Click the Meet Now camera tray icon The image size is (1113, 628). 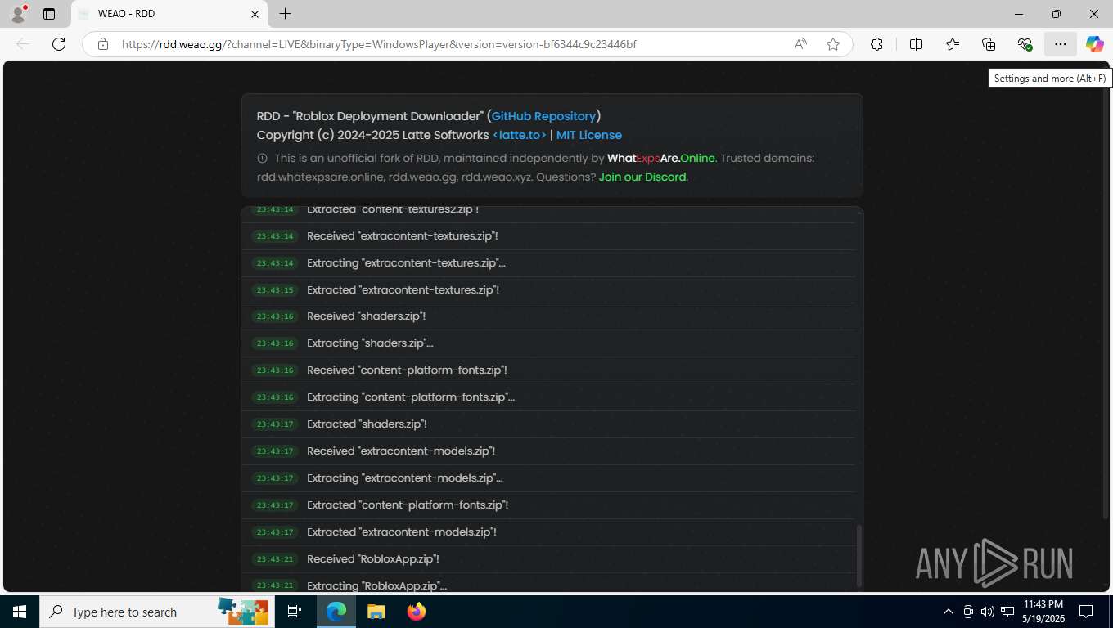[x=968, y=612]
